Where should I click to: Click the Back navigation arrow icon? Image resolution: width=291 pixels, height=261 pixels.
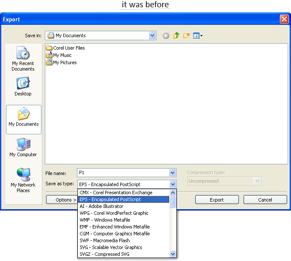(166, 36)
